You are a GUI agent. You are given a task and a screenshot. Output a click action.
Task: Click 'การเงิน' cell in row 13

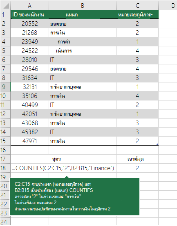click(83, 123)
